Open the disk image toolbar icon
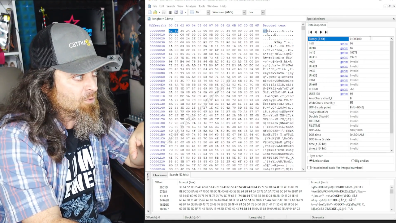Screen dimensions: 396x223 (181, 12)
